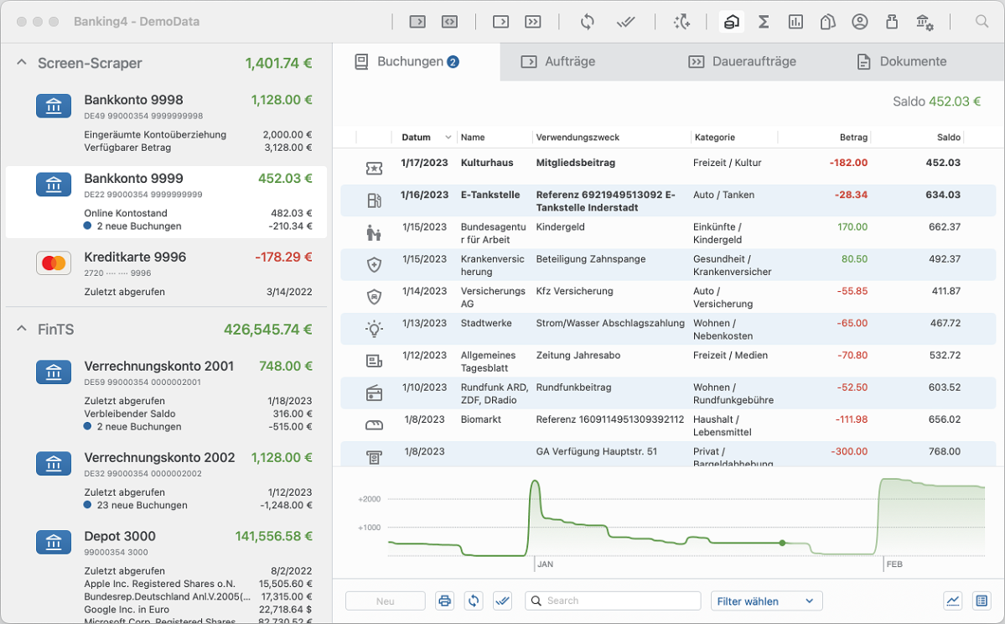Click the filled angle-brackets transfer icon in top toolbar

(449, 22)
